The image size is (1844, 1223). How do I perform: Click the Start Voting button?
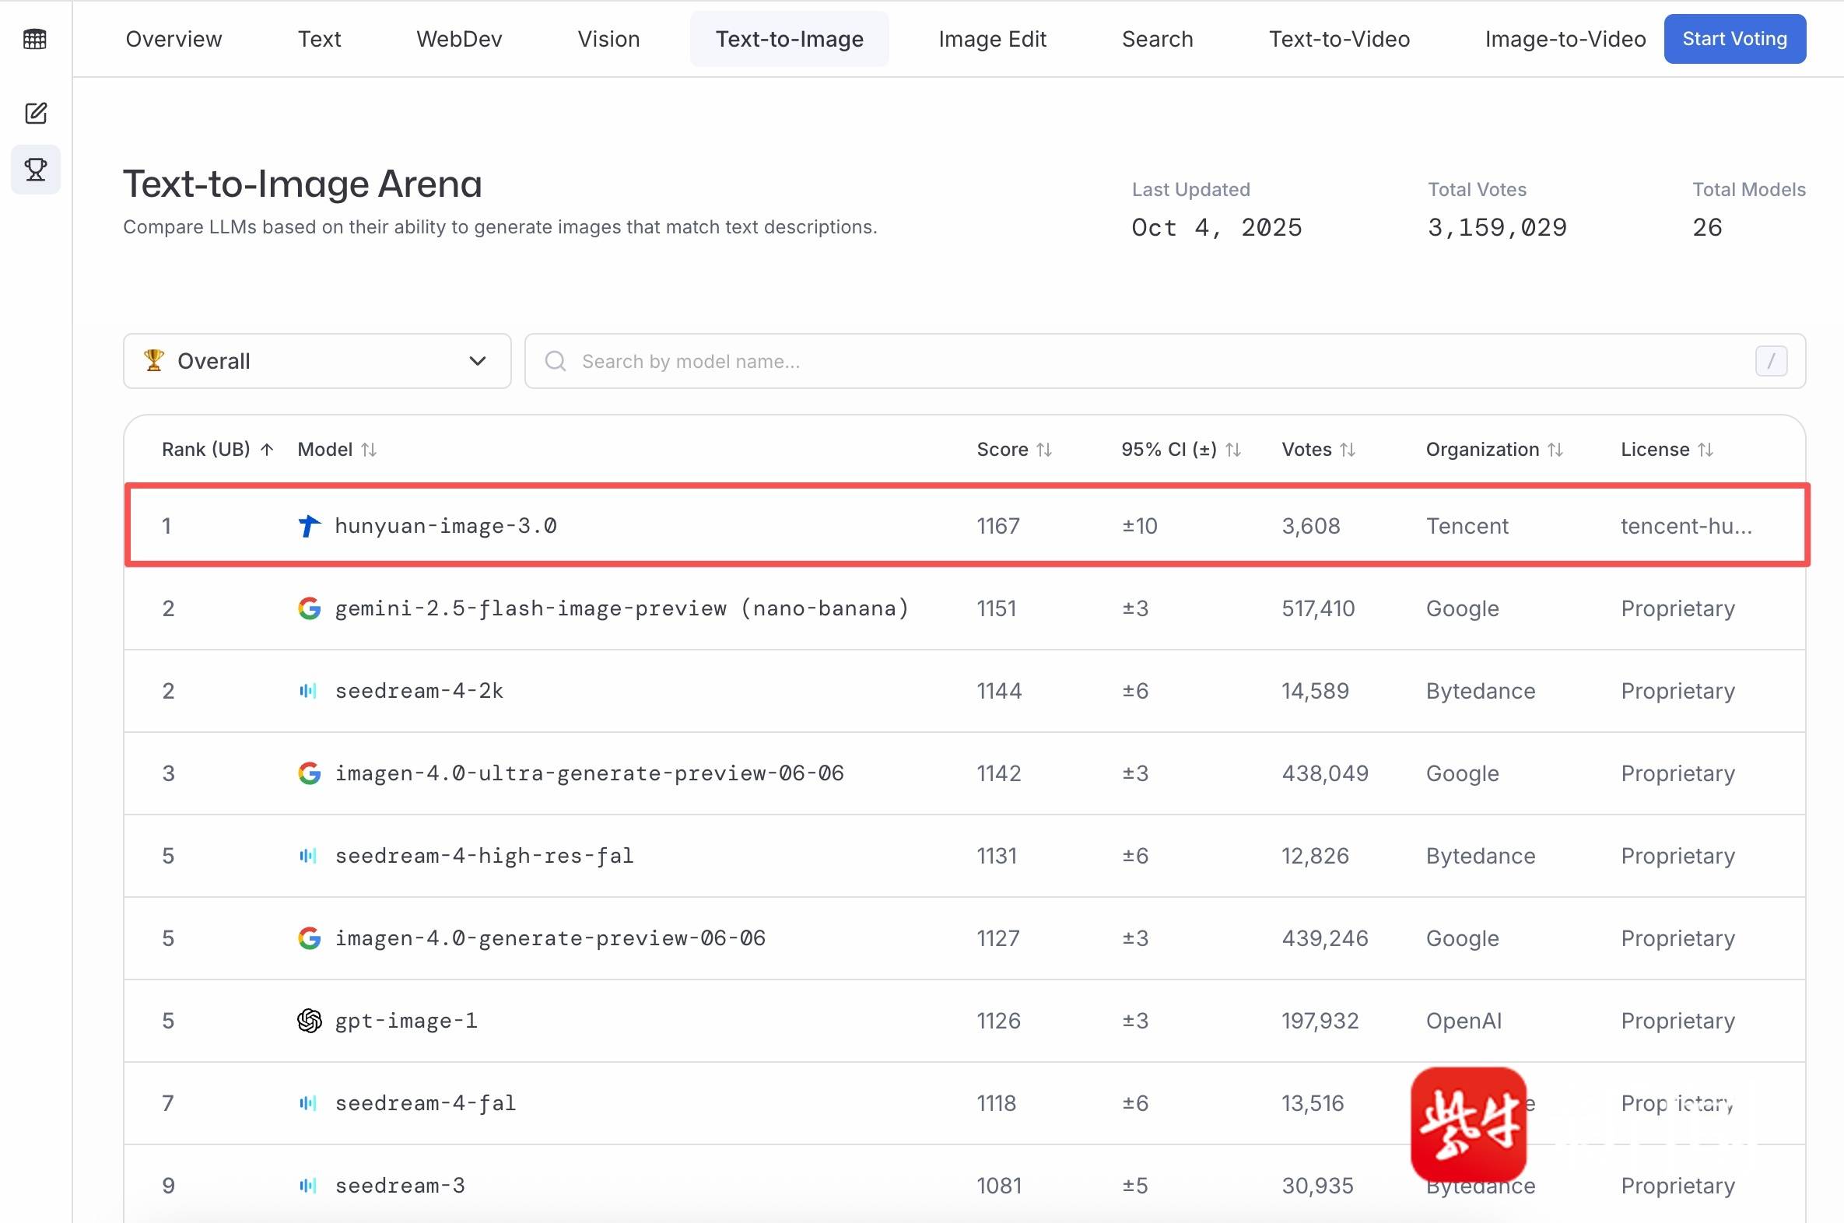pyautogui.click(x=1734, y=39)
